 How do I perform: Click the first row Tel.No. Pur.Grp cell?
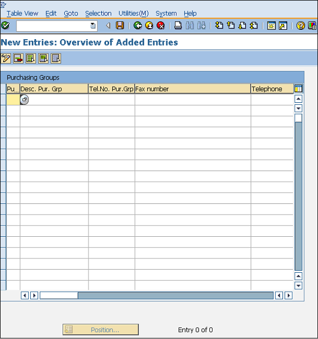click(x=111, y=100)
